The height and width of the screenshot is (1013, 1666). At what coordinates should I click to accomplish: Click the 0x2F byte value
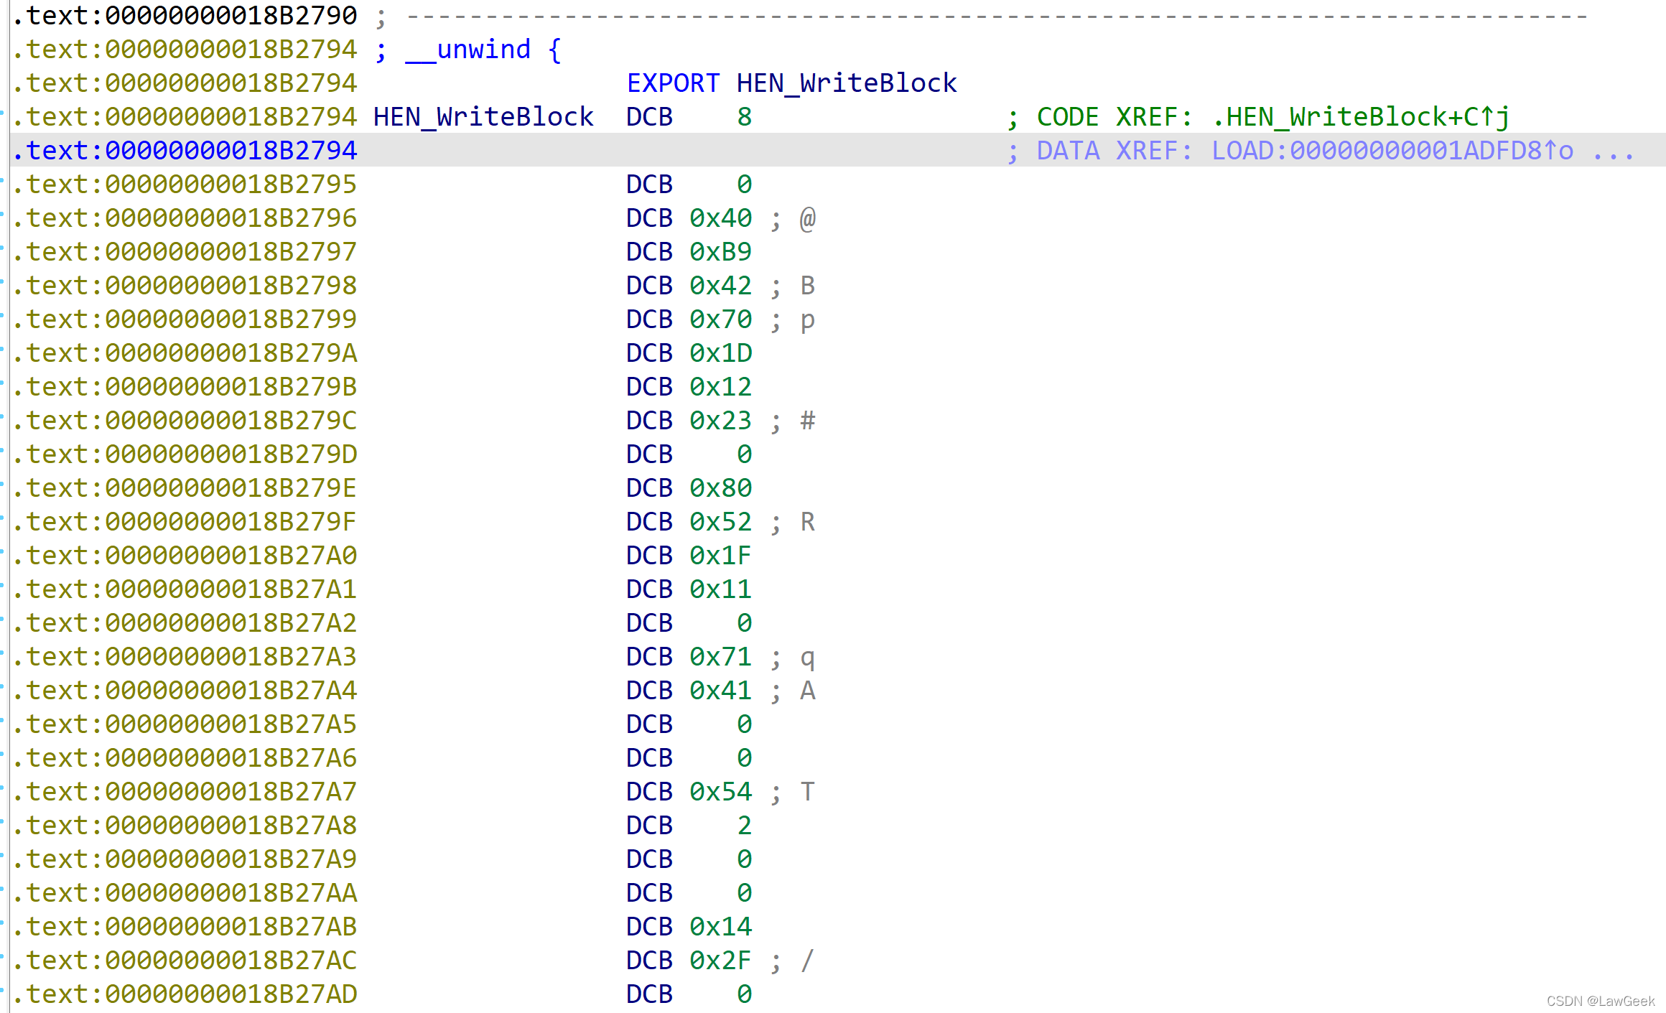[x=720, y=961]
